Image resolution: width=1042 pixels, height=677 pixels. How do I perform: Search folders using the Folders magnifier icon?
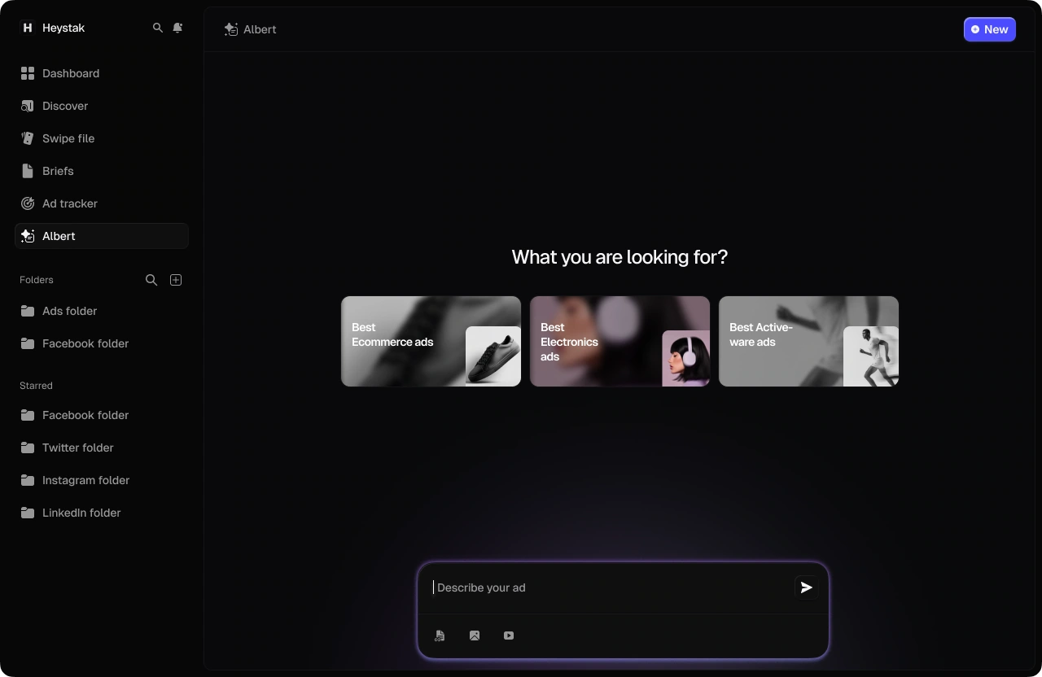(151, 280)
